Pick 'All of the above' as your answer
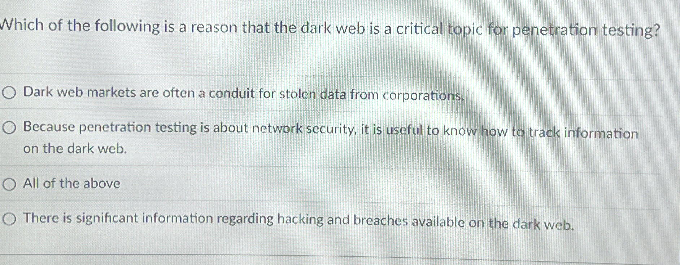680x265 pixels. coord(71,184)
